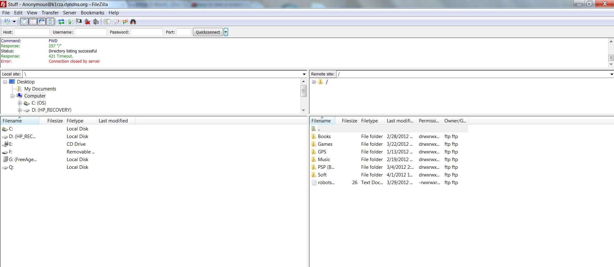
Task: Click the local tree scroll down arrow
Action: pyautogui.click(x=303, y=110)
